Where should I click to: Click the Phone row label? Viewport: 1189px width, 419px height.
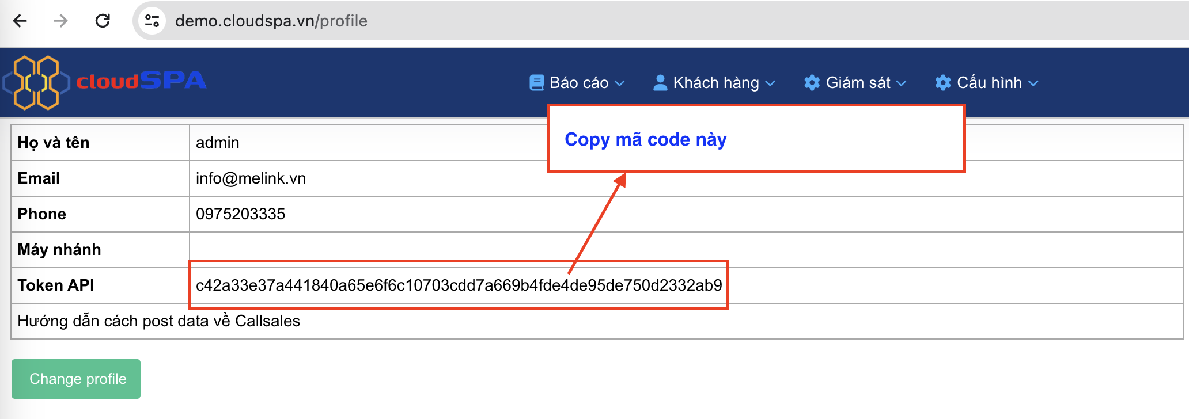(x=41, y=214)
